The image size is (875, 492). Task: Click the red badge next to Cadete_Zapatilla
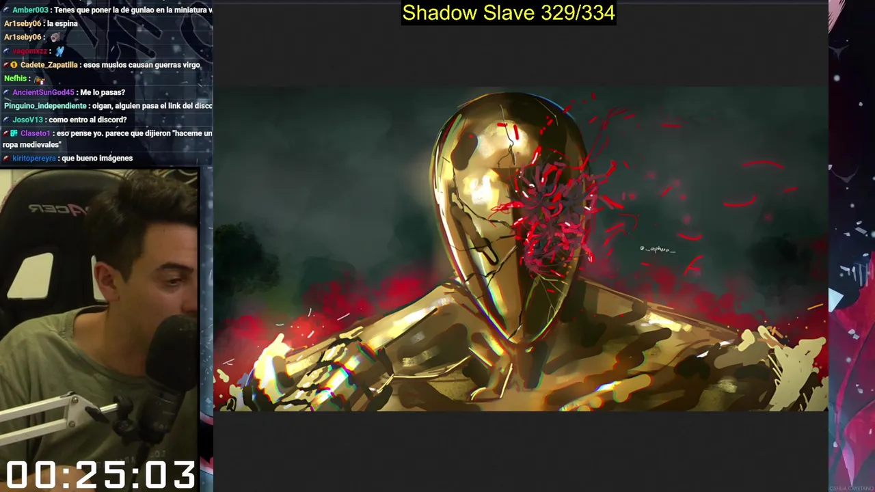[x=5, y=65]
